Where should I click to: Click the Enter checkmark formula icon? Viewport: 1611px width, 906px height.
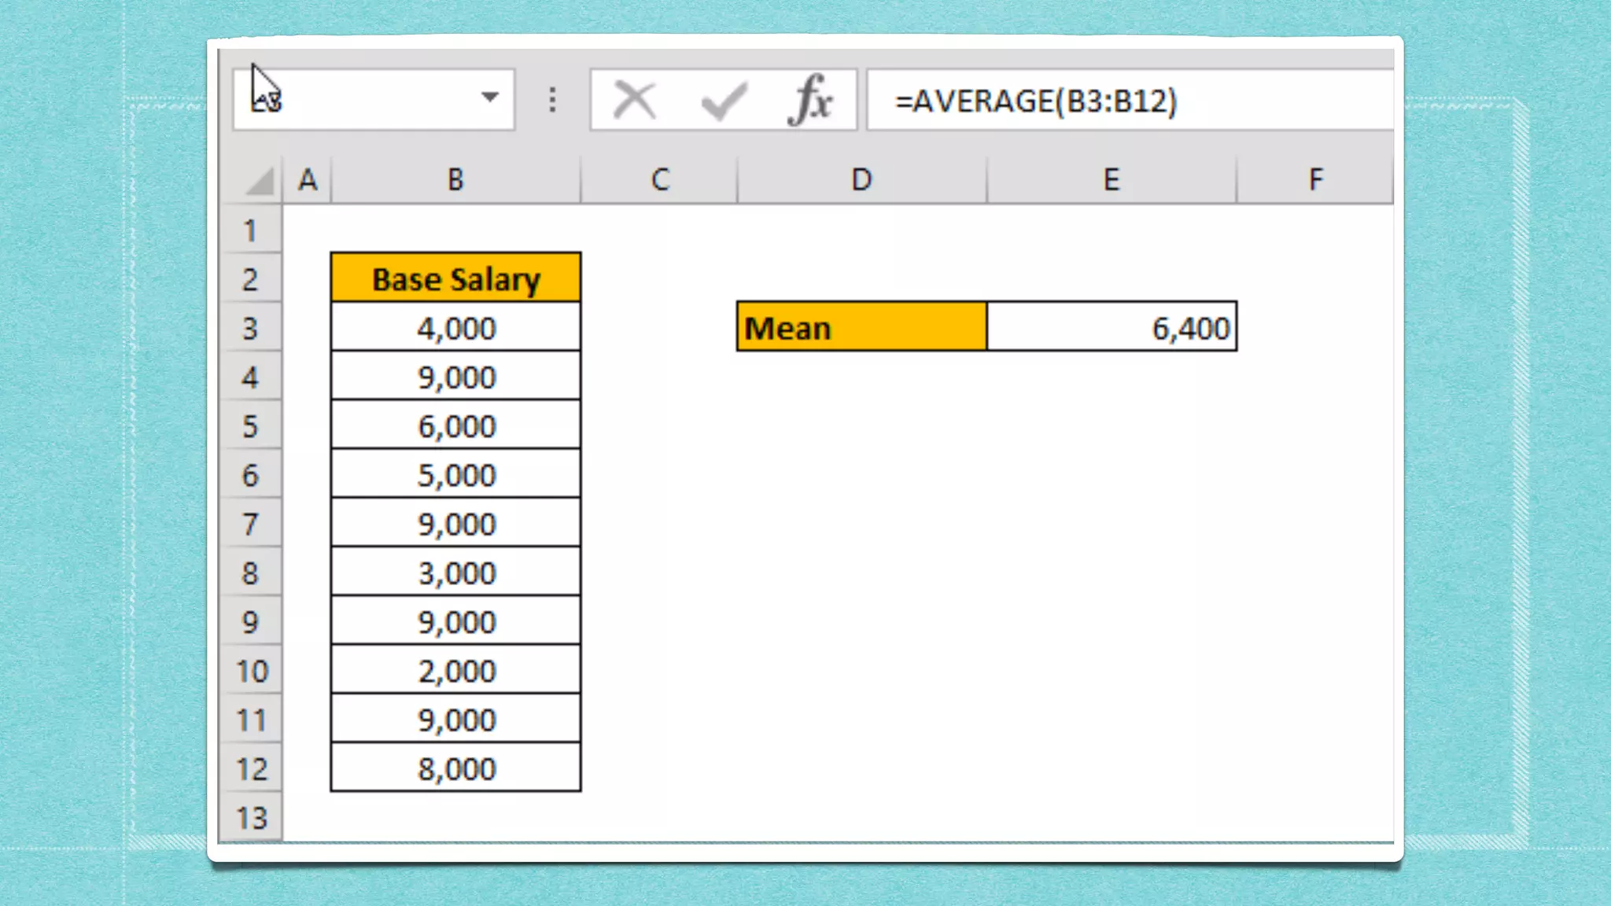click(723, 100)
